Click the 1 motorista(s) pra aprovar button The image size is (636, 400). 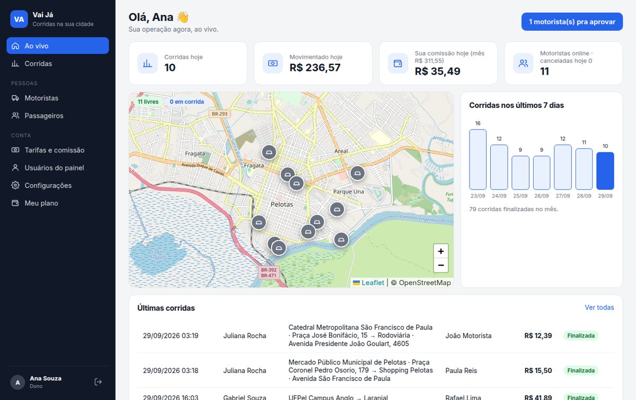click(x=572, y=22)
